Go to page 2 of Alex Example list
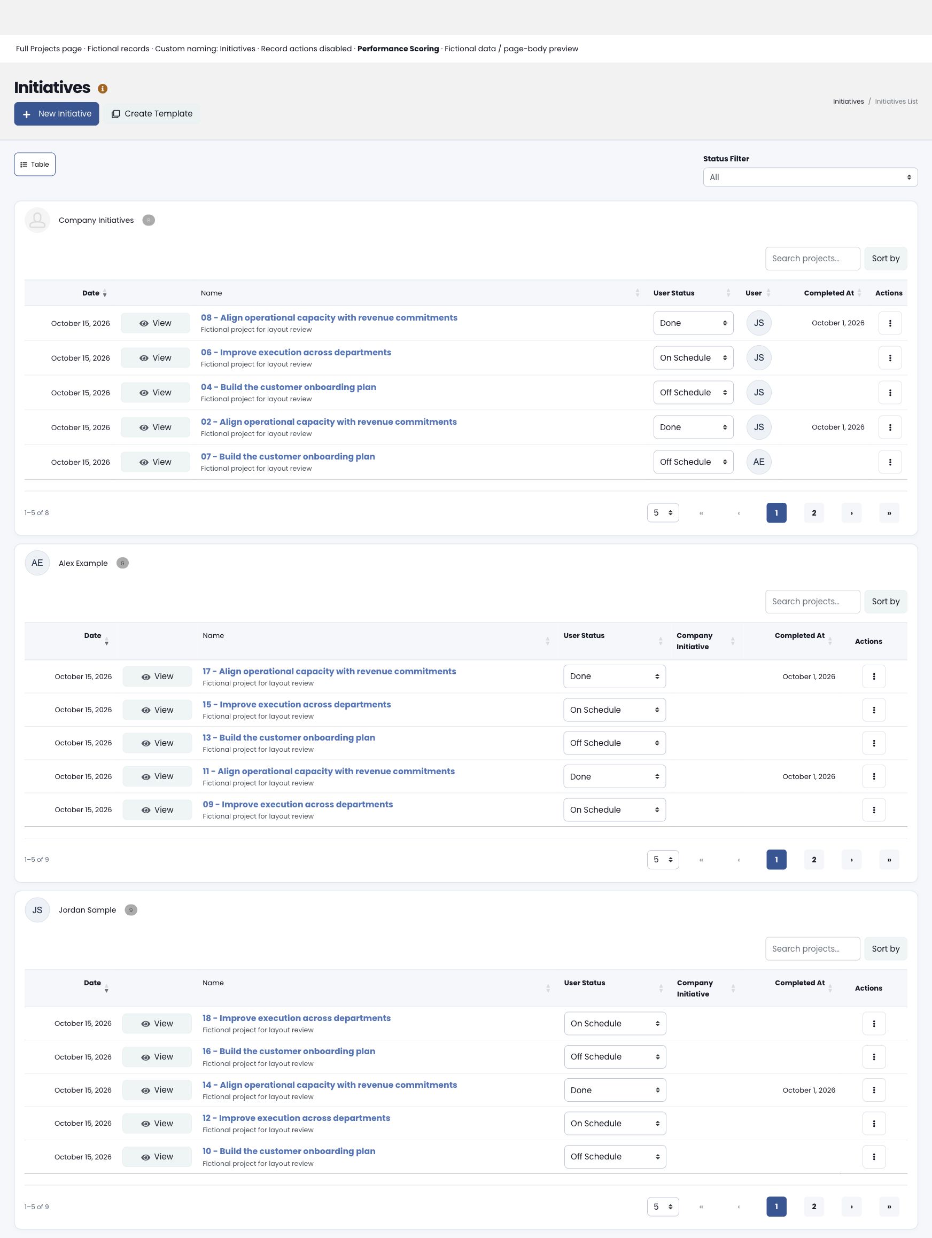 814,860
